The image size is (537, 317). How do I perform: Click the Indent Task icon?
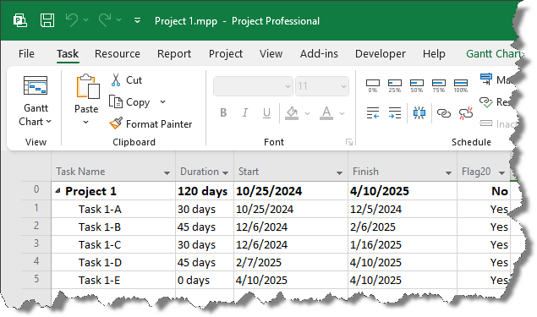pos(395,112)
